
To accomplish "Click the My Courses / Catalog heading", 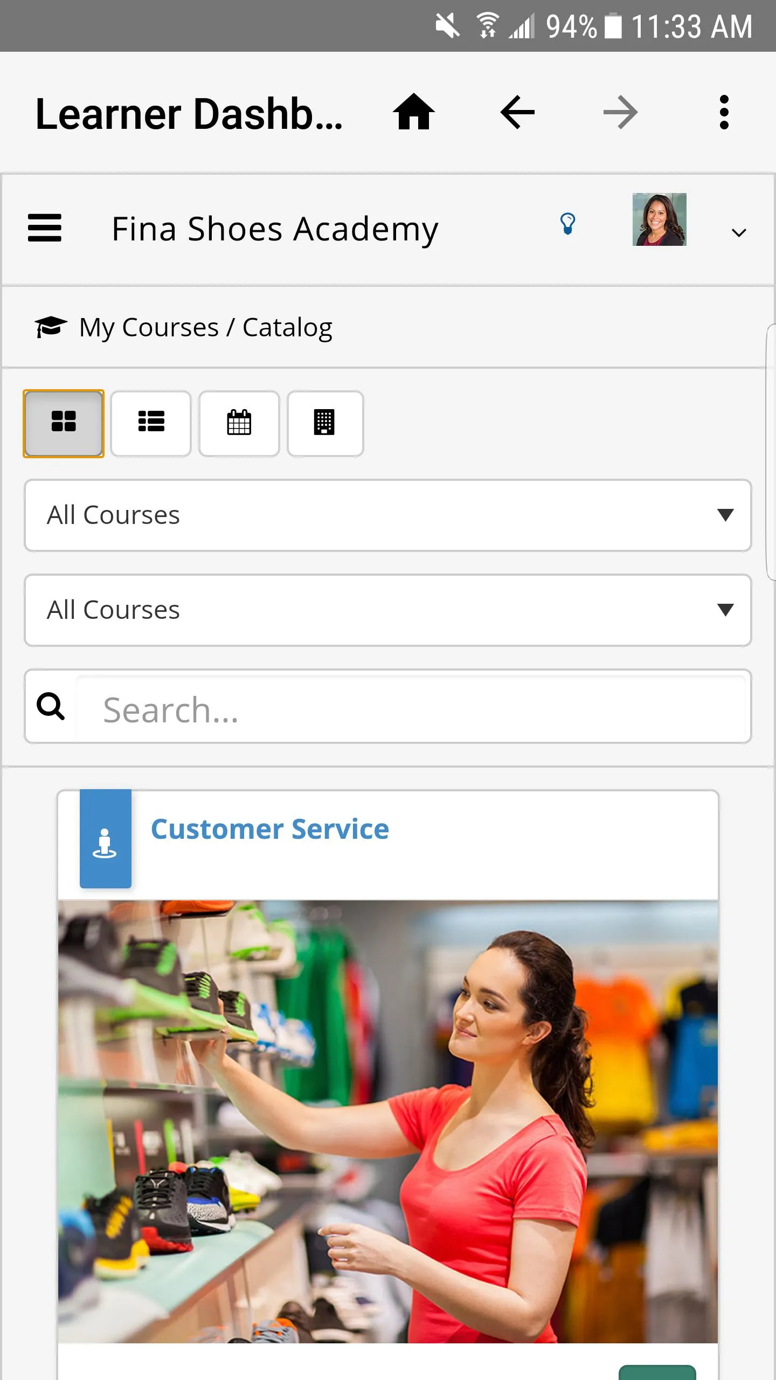I will click(205, 328).
